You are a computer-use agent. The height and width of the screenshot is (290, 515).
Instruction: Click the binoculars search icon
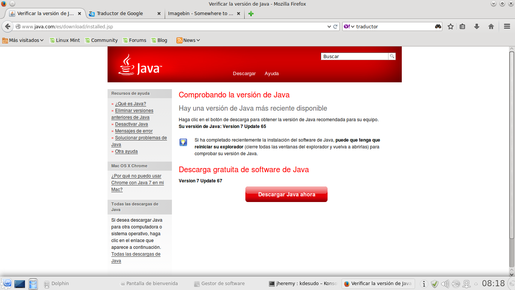[x=438, y=26]
